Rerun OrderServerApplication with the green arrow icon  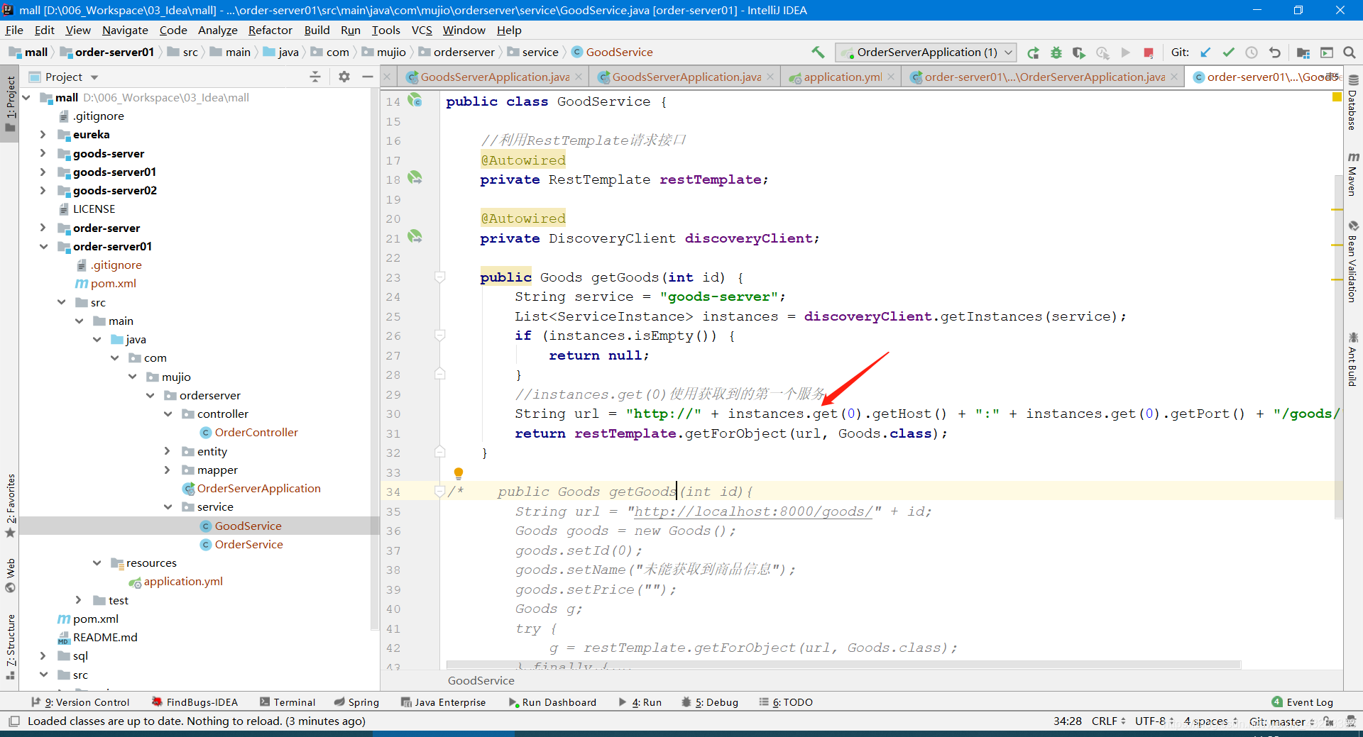point(1033,52)
